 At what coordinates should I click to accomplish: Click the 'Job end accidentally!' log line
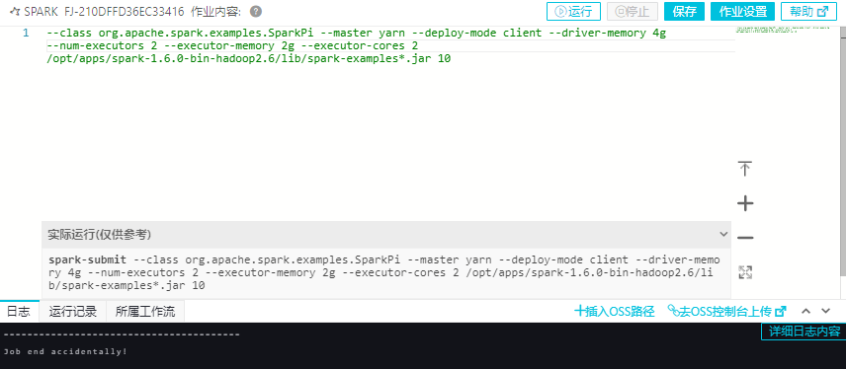[65, 352]
